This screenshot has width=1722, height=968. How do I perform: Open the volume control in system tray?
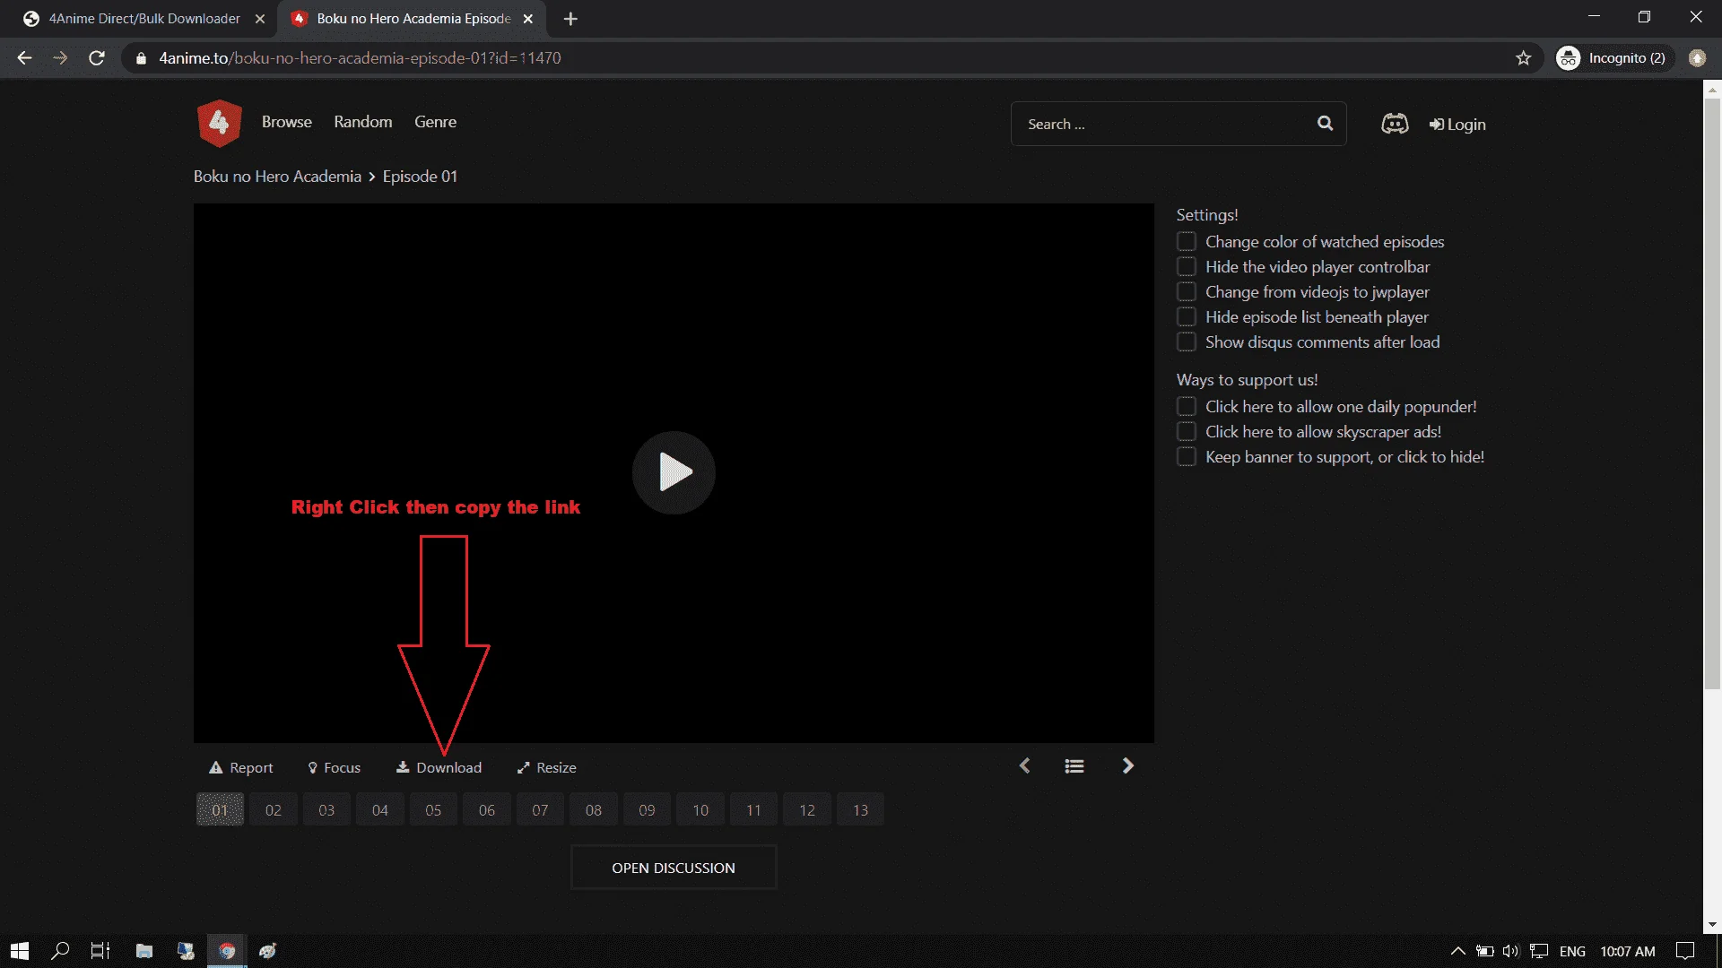coord(1511,951)
